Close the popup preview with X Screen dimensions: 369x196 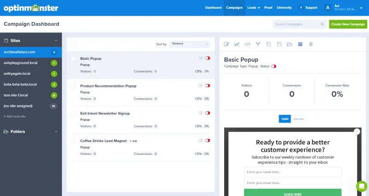click(x=357, y=131)
